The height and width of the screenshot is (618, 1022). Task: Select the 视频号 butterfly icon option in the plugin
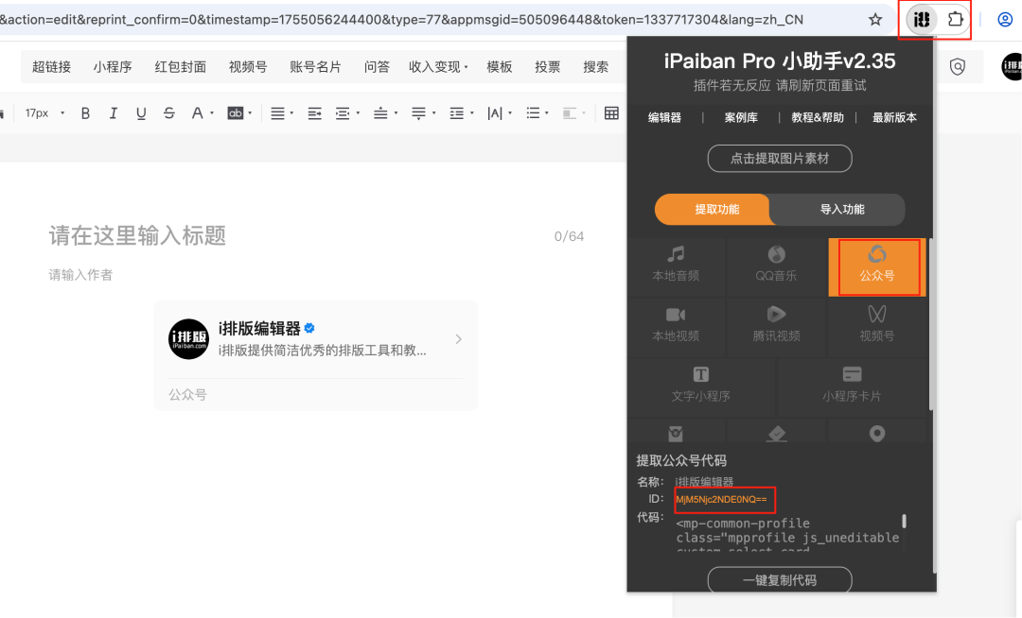coord(877,326)
